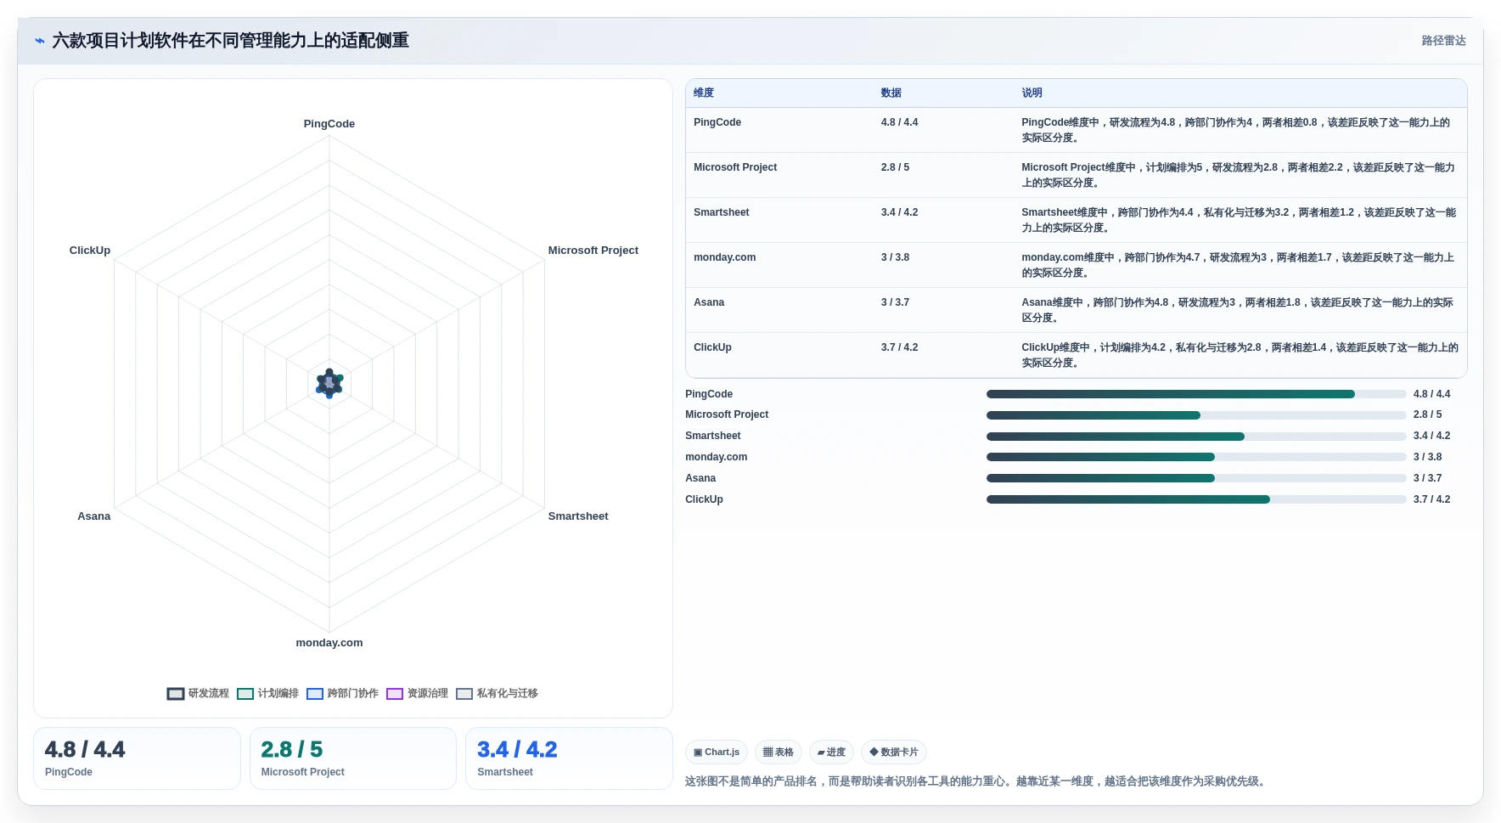Click the blue icon beside the chart title
Image resolution: width=1501 pixels, height=823 pixels.
pyautogui.click(x=40, y=41)
